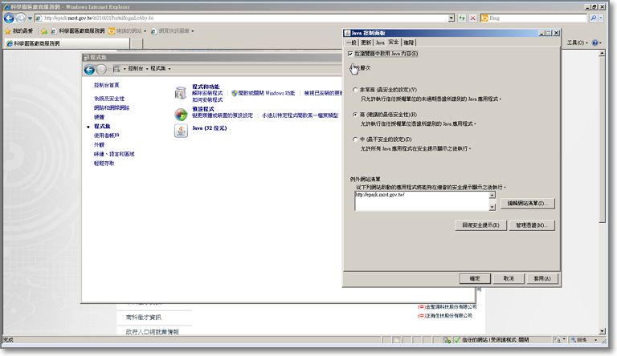Click the blue help question mark icon
This screenshot has width=617, height=356.
click(x=595, y=42)
